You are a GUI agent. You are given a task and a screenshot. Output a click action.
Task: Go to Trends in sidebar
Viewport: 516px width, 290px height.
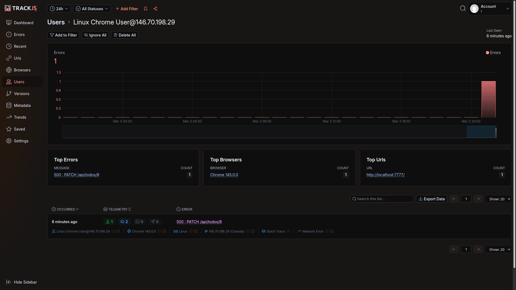[20, 117]
